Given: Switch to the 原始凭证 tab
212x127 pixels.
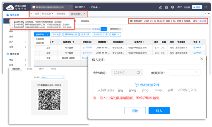Looking at the screenshot, I should pos(61,14).
